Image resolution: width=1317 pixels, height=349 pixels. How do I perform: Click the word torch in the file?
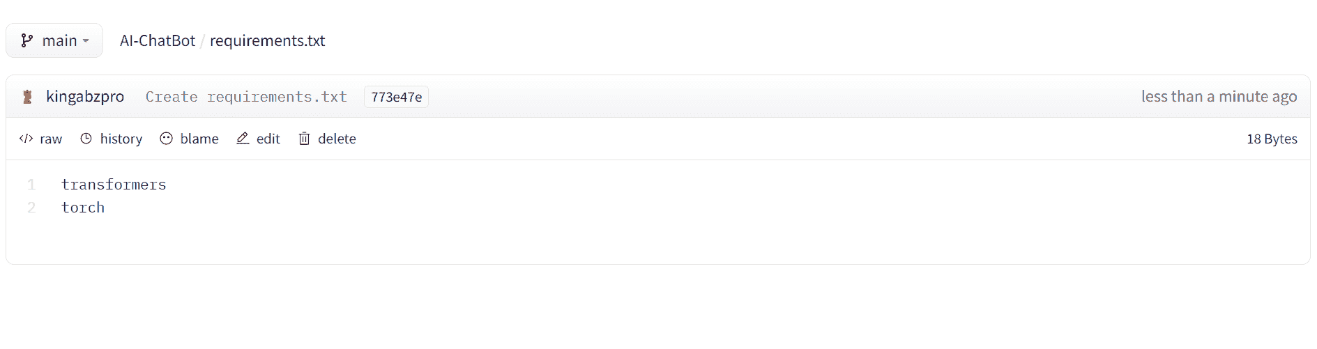point(83,208)
